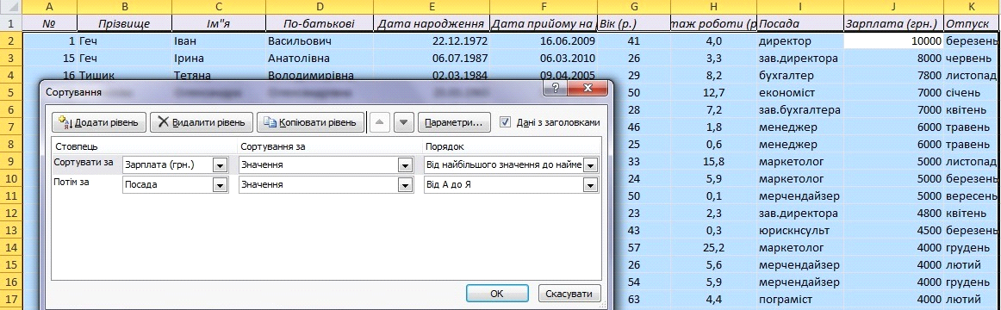Open the 'Від А до Я' order dropdown

[590, 186]
